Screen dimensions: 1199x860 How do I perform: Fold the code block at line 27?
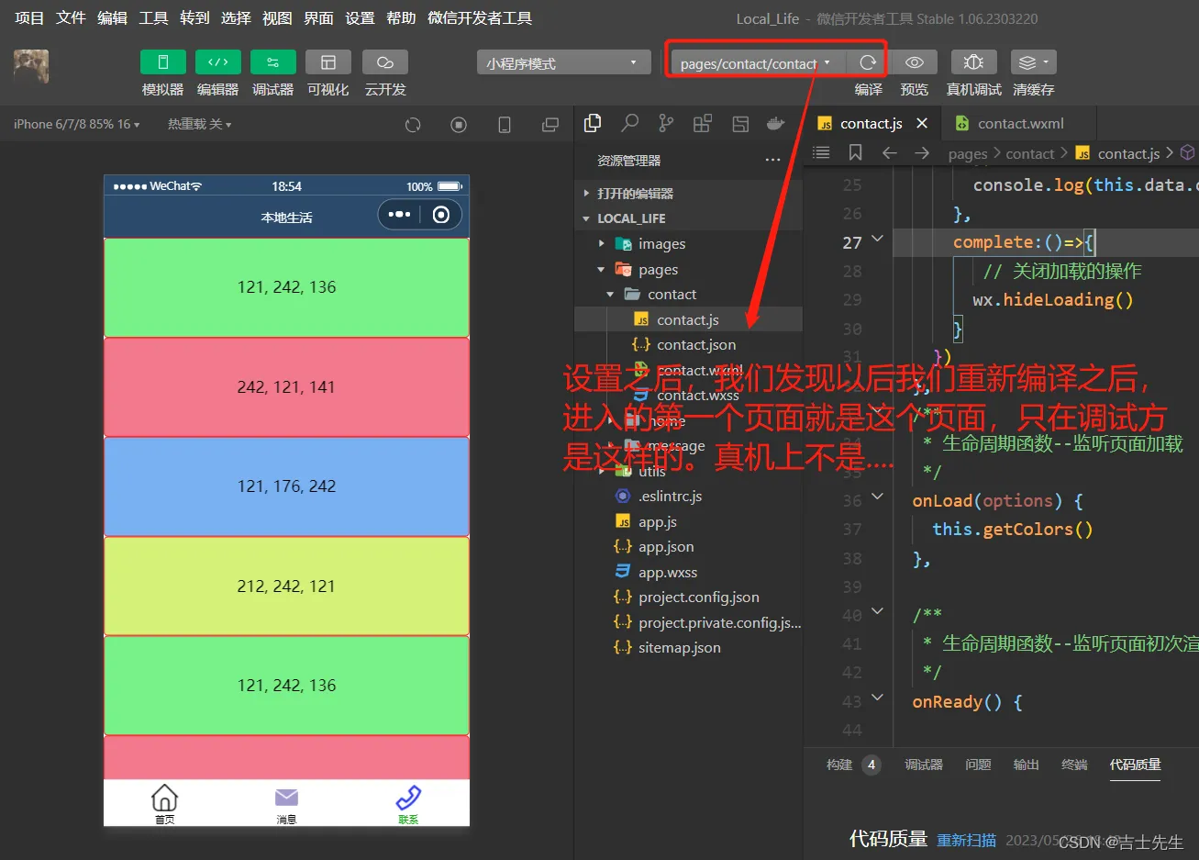877,240
